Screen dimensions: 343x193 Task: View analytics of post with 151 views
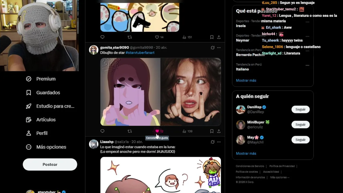coord(187,37)
